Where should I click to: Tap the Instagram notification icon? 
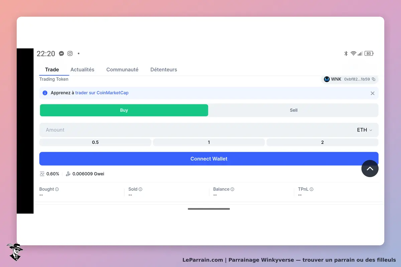tap(70, 53)
